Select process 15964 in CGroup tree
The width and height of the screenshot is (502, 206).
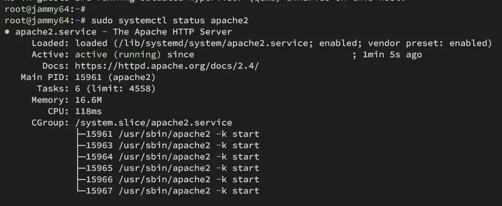click(x=173, y=157)
